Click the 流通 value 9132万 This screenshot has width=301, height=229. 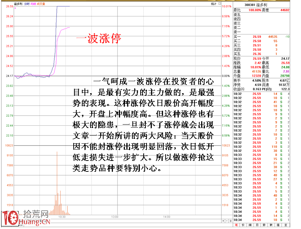[x=284, y=85]
